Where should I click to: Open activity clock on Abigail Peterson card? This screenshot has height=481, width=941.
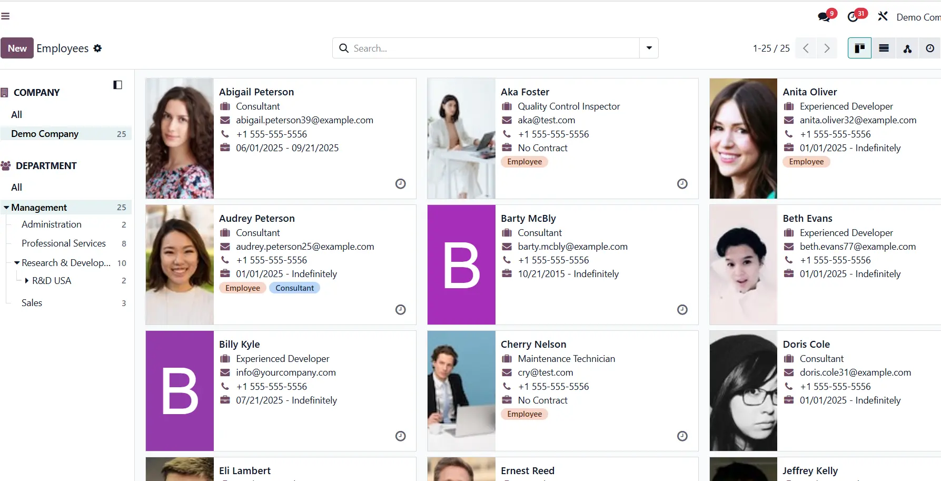pyautogui.click(x=401, y=184)
